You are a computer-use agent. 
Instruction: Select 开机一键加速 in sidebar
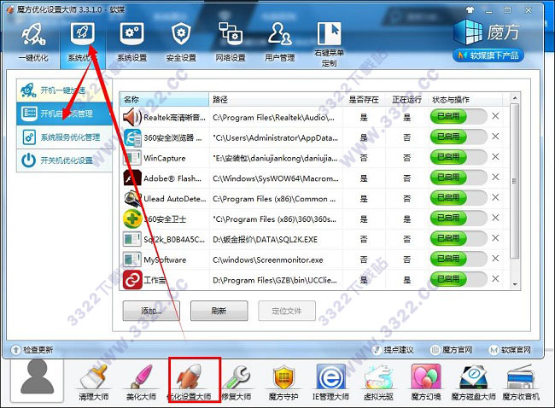coord(64,90)
